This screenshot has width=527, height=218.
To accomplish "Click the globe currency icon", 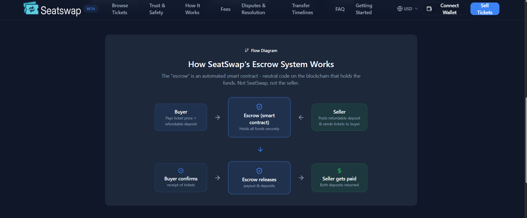I will point(400,9).
